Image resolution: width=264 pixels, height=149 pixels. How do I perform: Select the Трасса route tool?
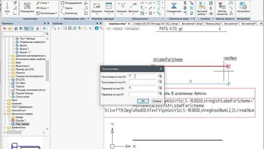pyautogui.click(x=67, y=8)
